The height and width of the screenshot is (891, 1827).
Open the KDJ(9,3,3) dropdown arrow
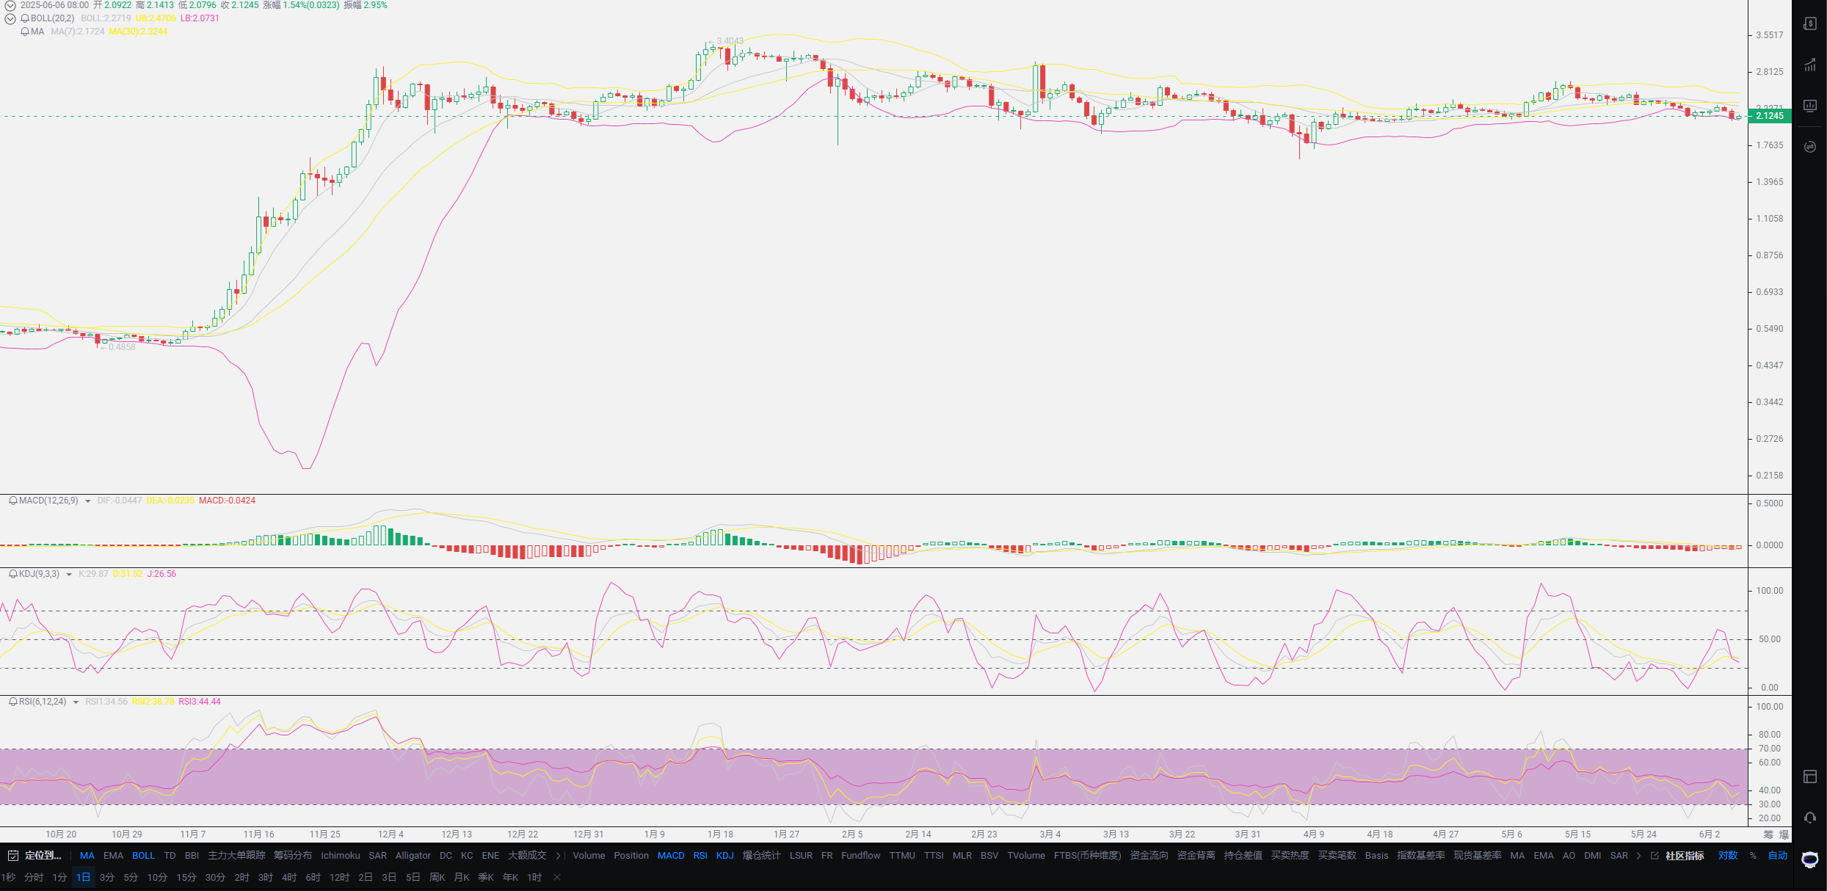pyautogui.click(x=69, y=575)
